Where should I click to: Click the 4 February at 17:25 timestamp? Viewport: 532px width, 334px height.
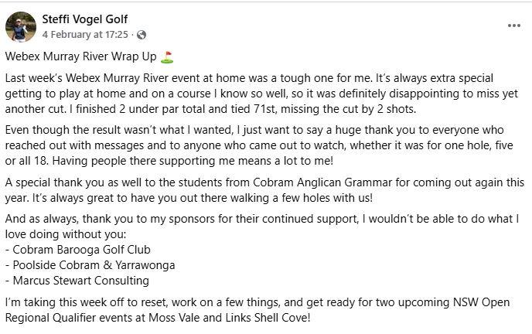tap(87, 35)
